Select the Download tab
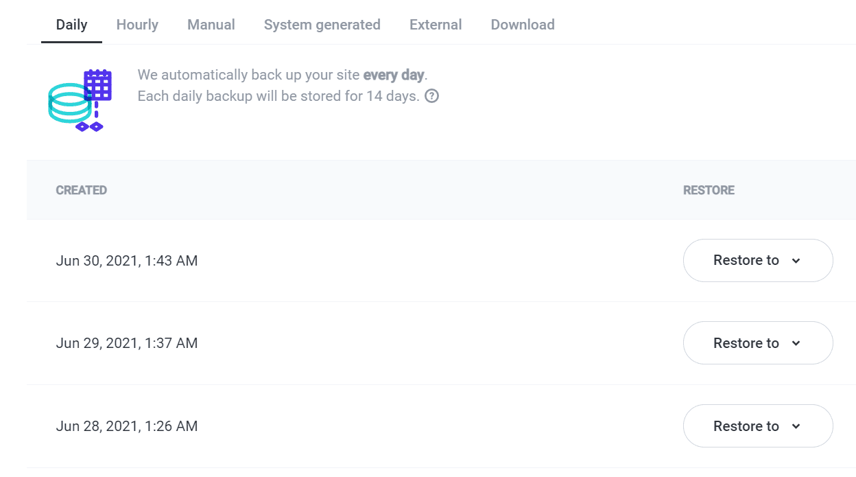 click(522, 24)
